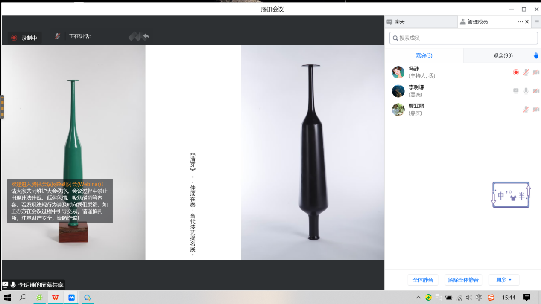Image resolution: width=541 pixels, height=304 pixels.
Task: Click the 搜索成员 search field
Action: [x=463, y=38]
